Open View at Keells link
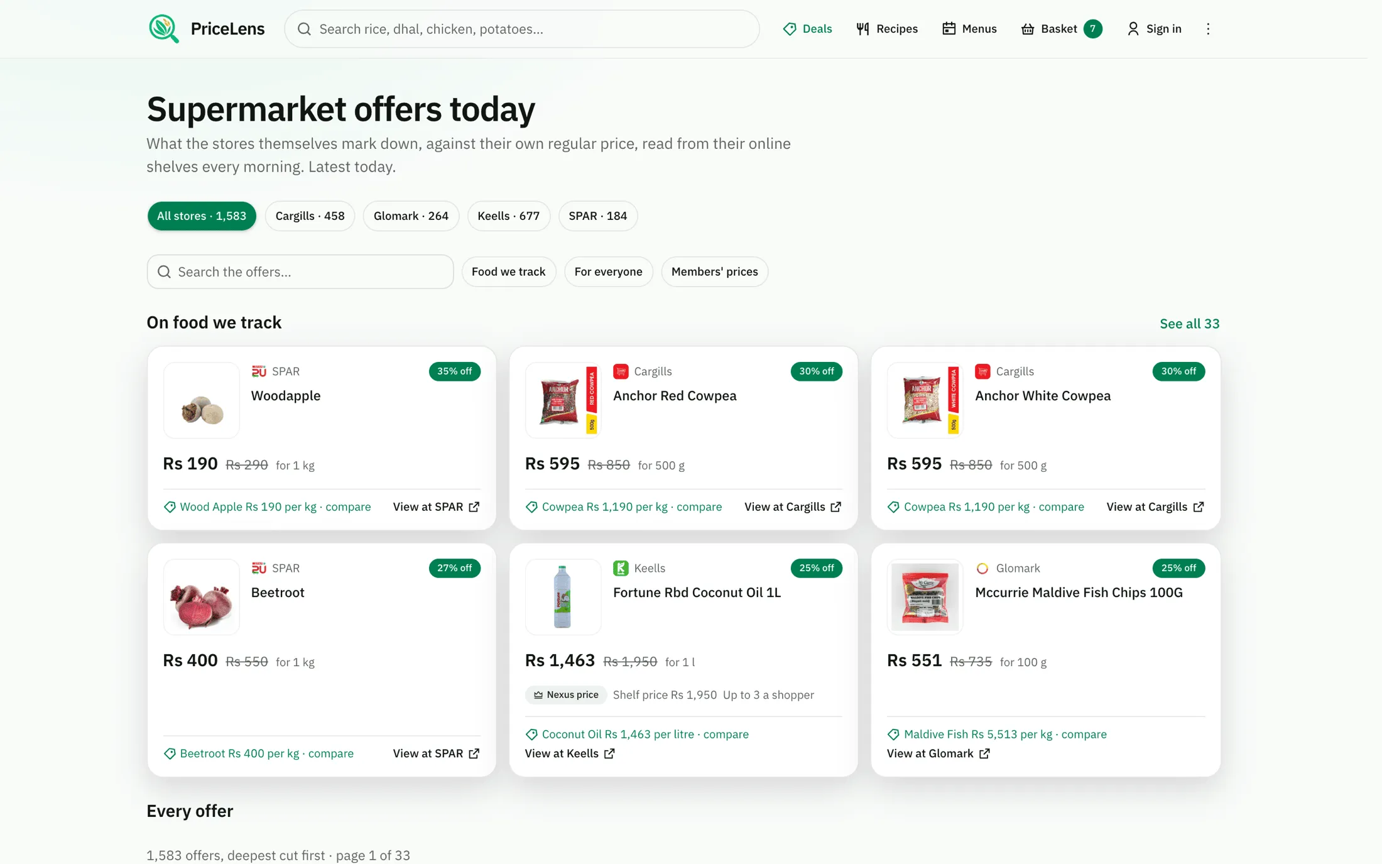 point(570,753)
